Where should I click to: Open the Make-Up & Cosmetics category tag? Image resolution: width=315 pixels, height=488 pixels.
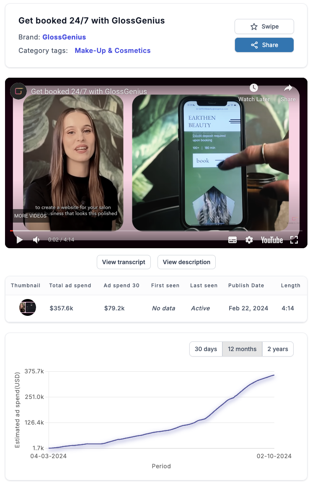tap(113, 50)
